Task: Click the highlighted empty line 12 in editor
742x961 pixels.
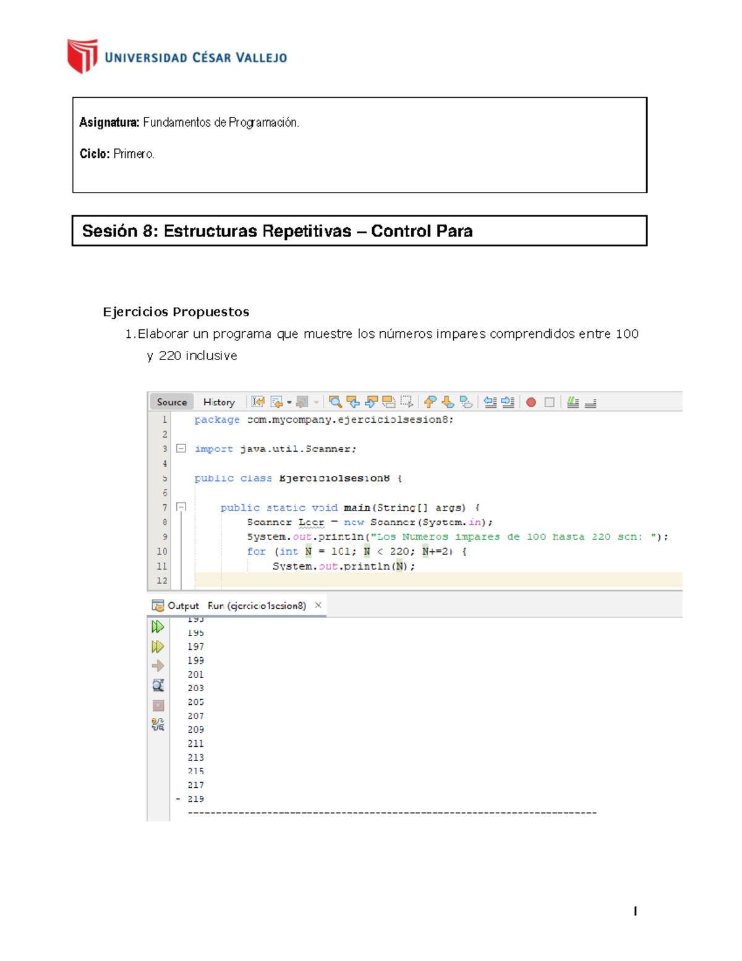Action: (x=433, y=580)
